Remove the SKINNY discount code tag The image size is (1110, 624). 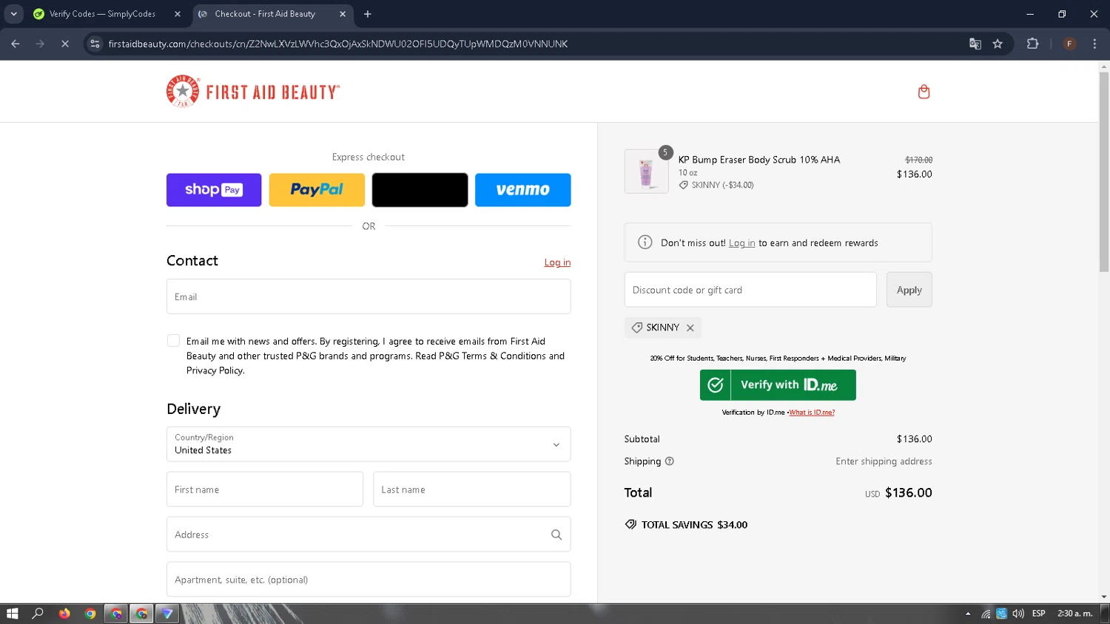(690, 328)
